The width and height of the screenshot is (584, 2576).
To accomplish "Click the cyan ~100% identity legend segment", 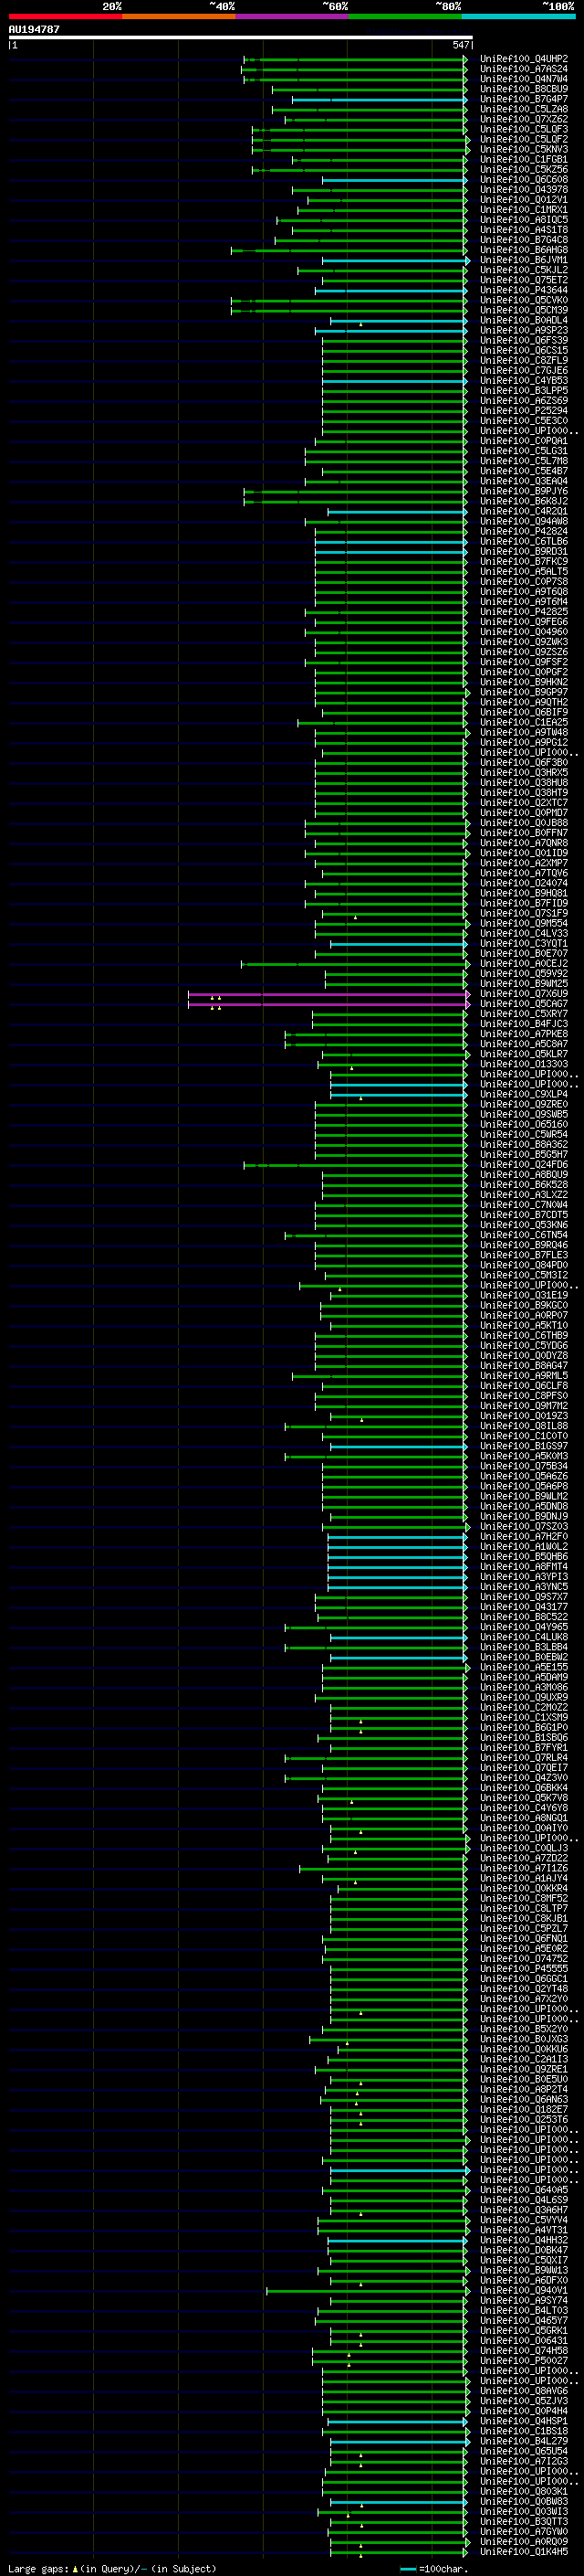I will (x=518, y=17).
